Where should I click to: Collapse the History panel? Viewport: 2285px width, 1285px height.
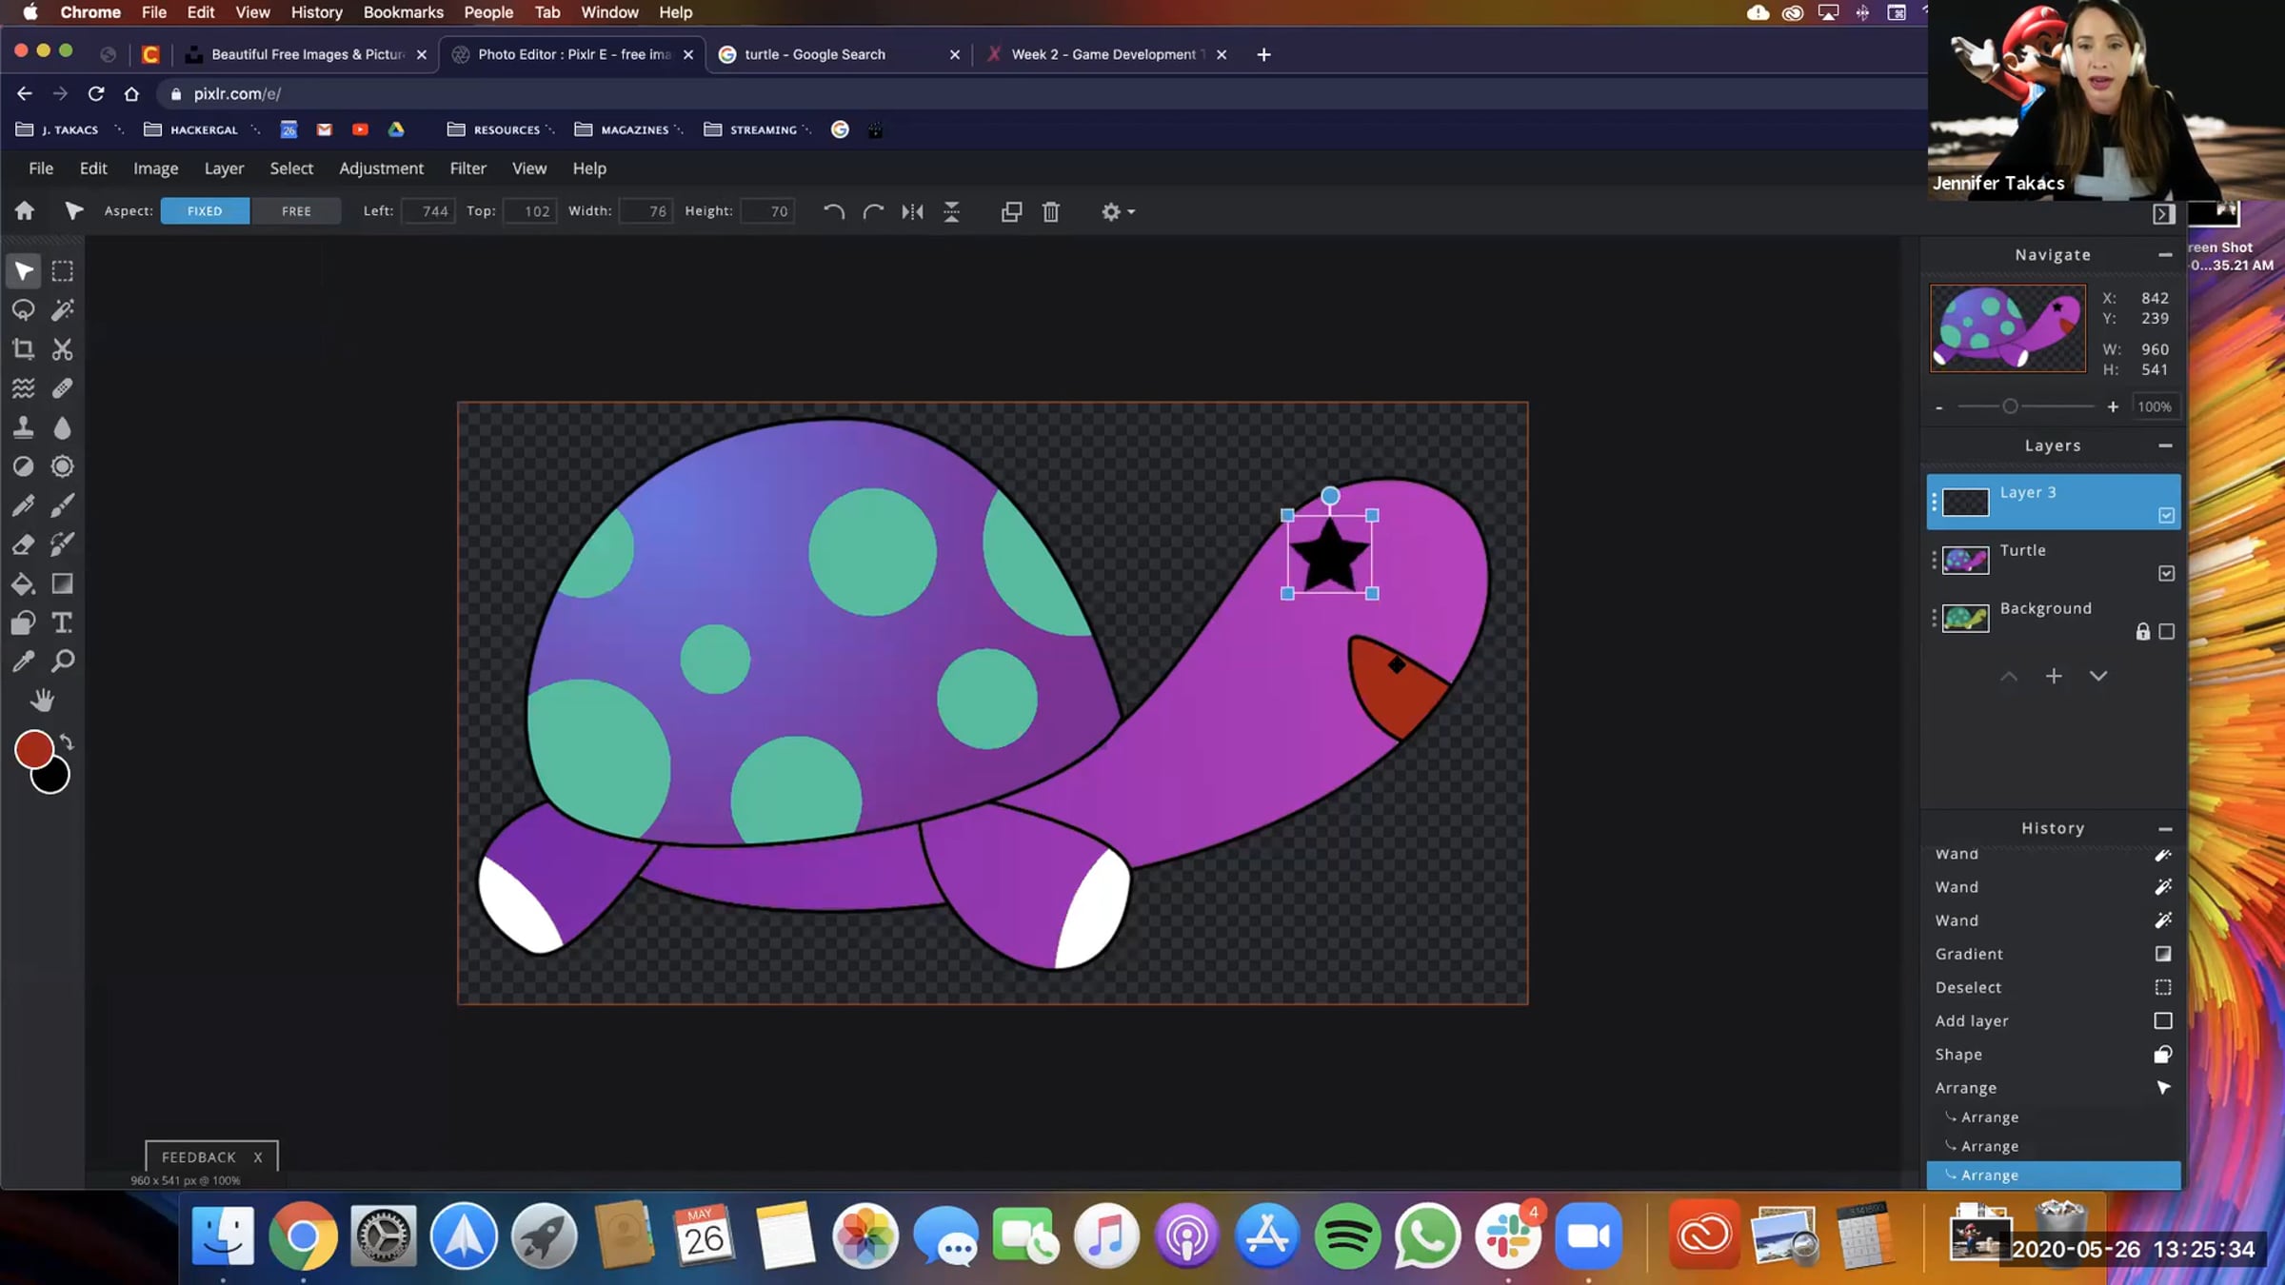point(2165,829)
